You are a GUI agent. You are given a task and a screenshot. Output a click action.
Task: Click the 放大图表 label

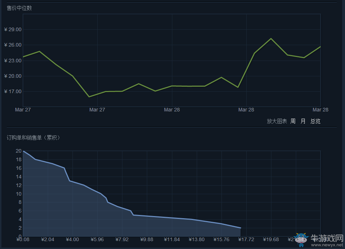click(x=277, y=121)
